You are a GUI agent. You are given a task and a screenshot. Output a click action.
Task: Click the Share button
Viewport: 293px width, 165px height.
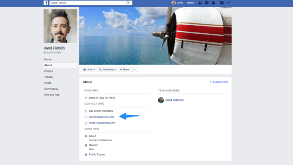click(124, 70)
